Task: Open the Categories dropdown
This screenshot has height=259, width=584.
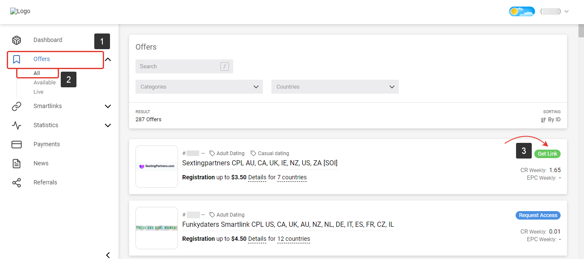Action: click(x=199, y=86)
